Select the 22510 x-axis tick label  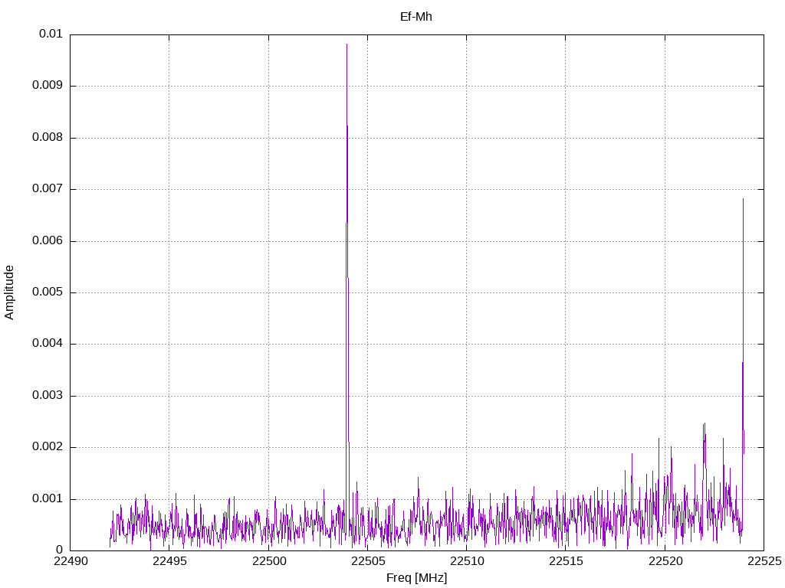click(x=466, y=562)
